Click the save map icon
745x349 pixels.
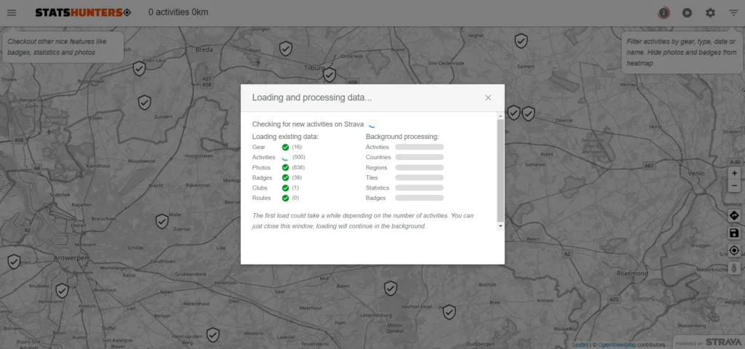pyautogui.click(x=734, y=233)
